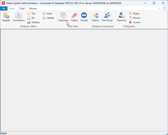The width and height of the screenshot is (168, 135).
Task: Switch to the Window tab
Action: 33,8
